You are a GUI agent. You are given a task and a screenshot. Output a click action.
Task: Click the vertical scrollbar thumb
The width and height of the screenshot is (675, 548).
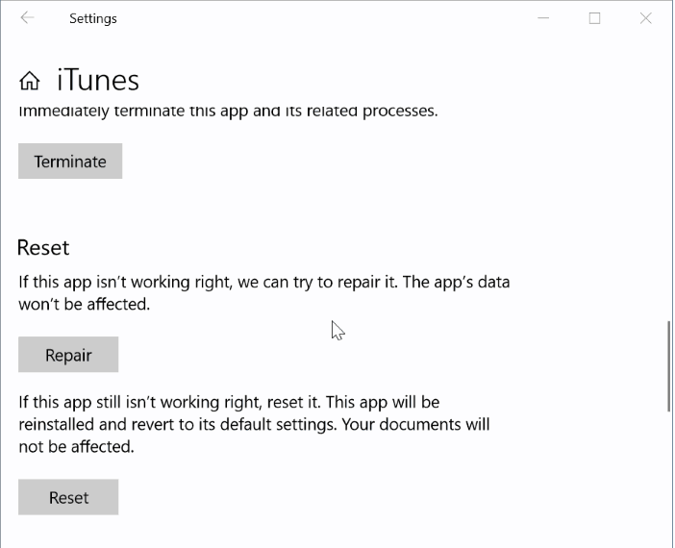pyautogui.click(x=668, y=366)
